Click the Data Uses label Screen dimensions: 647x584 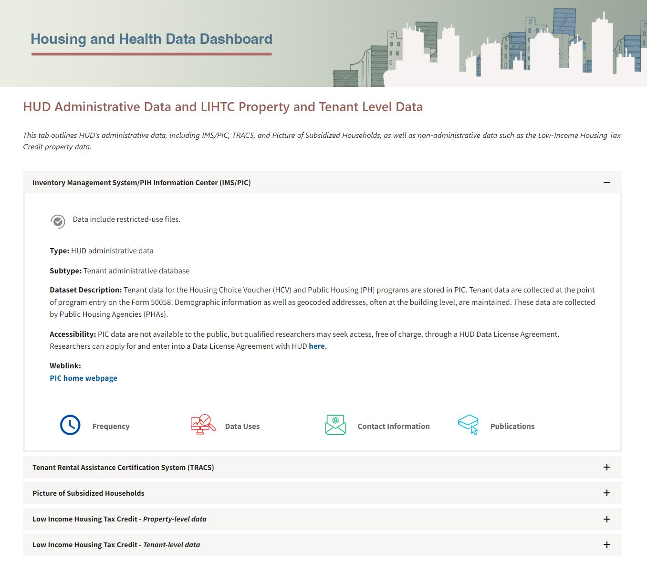[242, 427]
